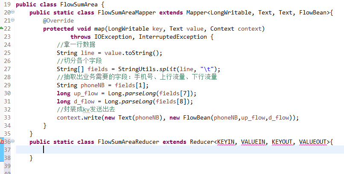This screenshot has height=174, width=344.
Task: Click the up_flow declaration on line 30
Action: click(x=85, y=93)
